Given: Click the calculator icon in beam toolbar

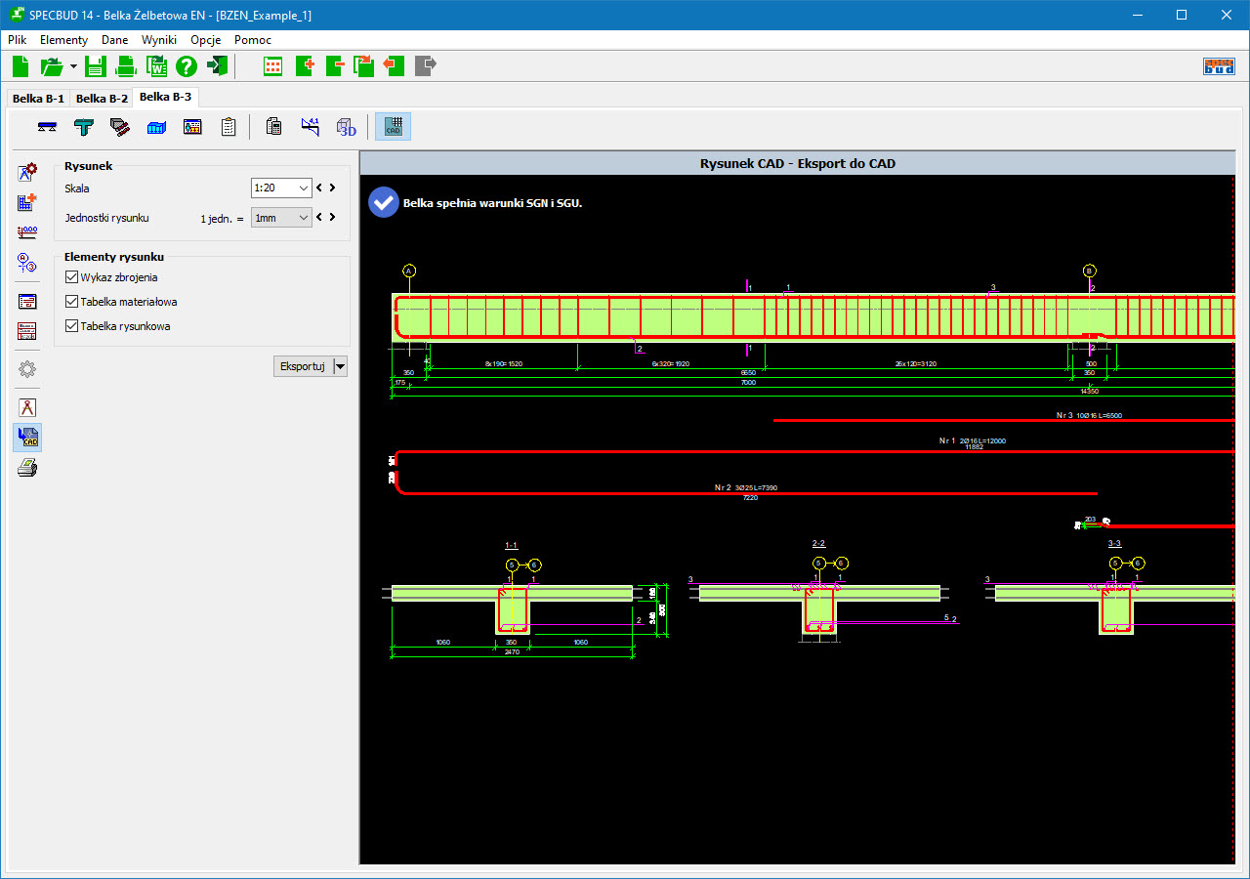Looking at the screenshot, I should (274, 127).
